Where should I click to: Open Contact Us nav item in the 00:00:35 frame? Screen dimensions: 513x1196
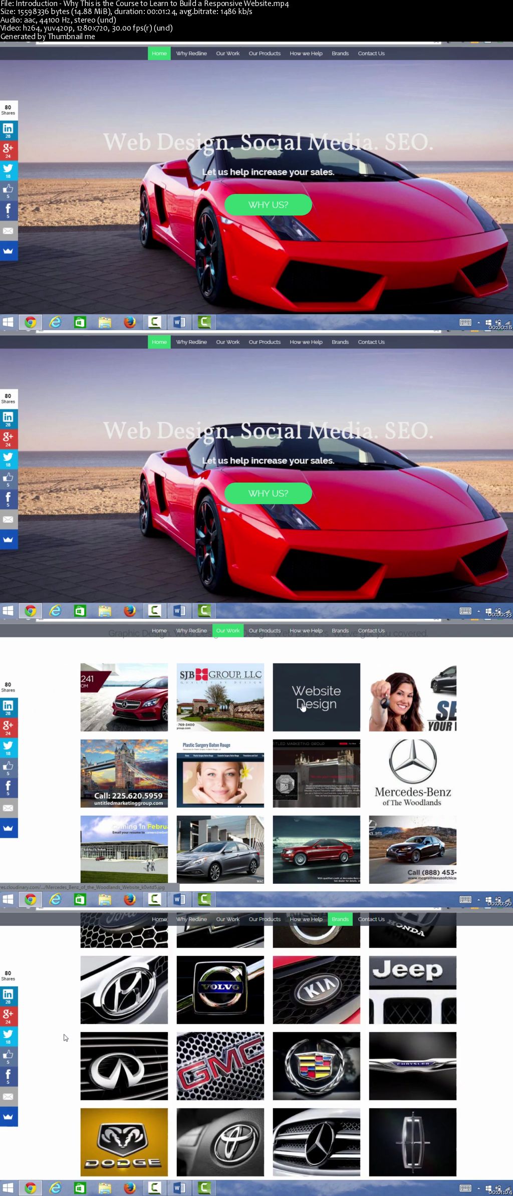[x=371, y=342]
